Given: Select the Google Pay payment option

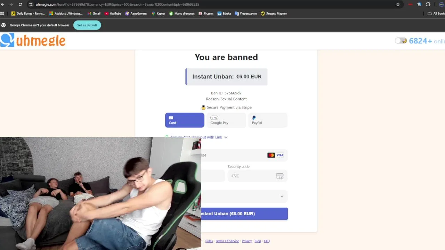Looking at the screenshot, I should pos(226,120).
